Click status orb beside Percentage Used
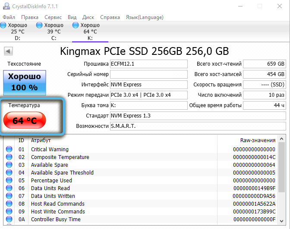 (x=9, y=181)
